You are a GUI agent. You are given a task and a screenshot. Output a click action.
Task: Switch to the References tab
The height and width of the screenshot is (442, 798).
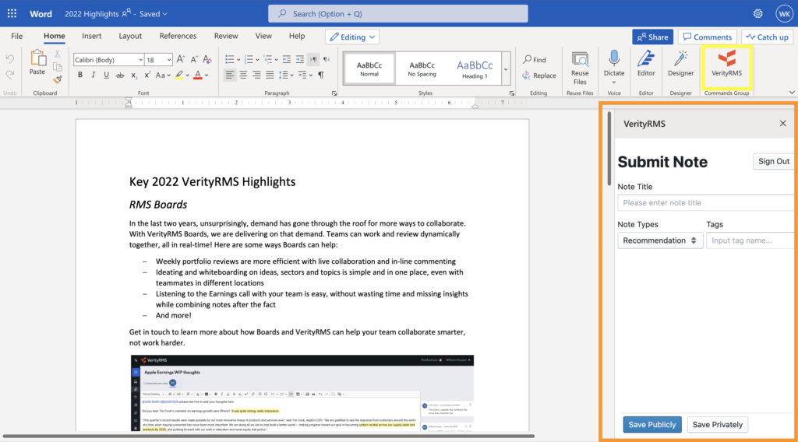178,36
